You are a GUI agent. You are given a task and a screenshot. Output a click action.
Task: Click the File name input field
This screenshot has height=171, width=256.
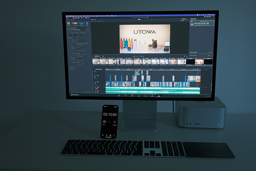(x=78, y=28)
